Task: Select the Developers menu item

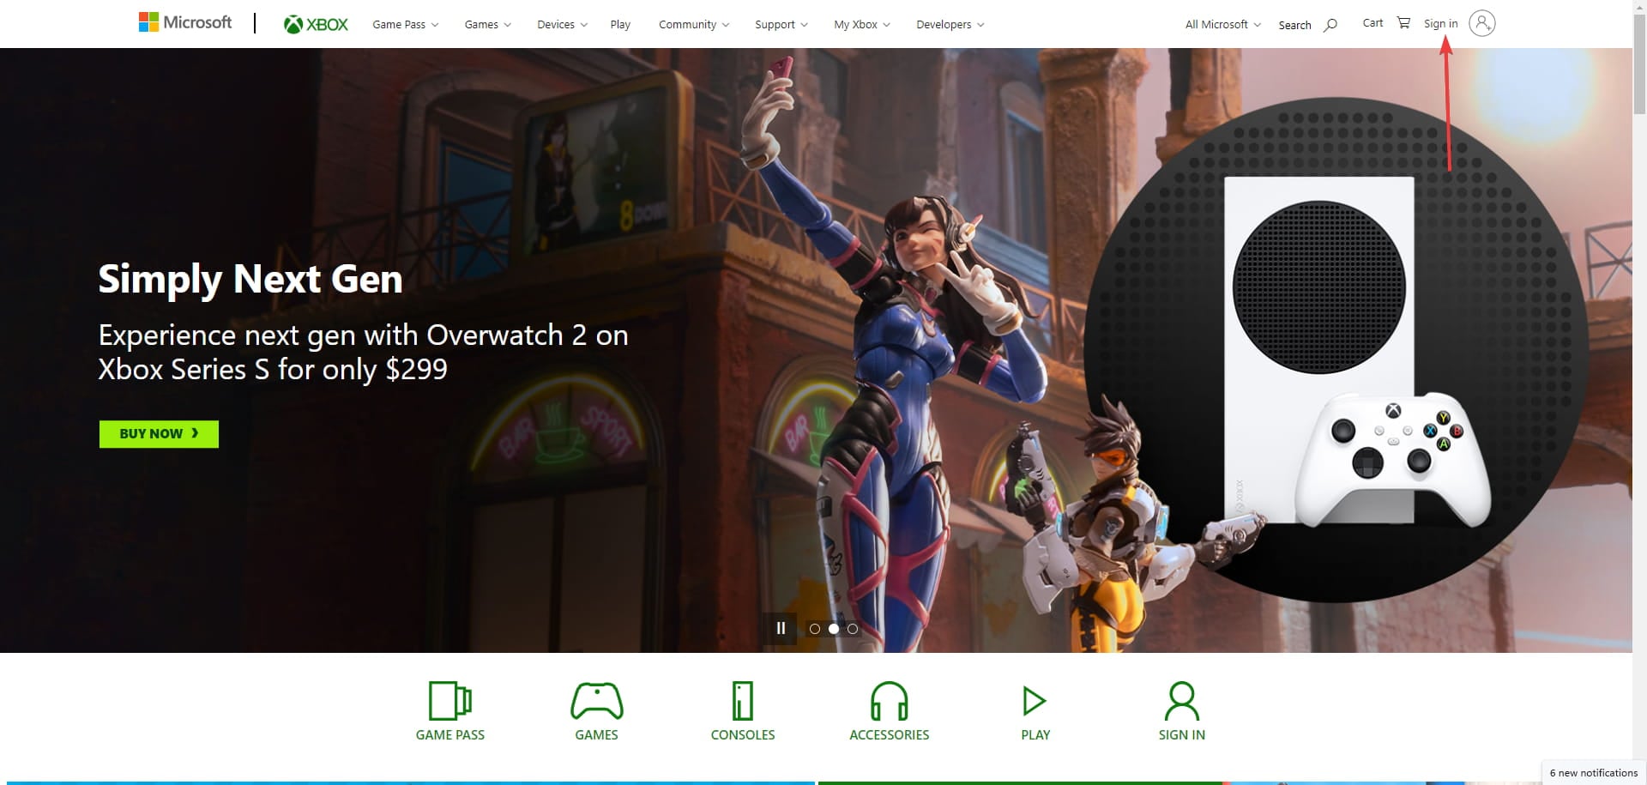Action: [x=949, y=24]
